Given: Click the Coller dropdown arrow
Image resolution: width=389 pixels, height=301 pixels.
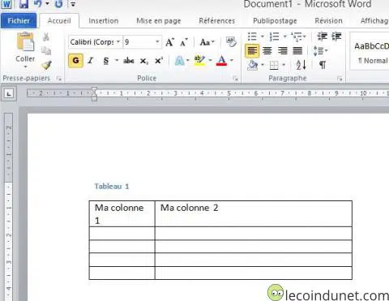Looking at the screenshot, I should tap(25, 67).
